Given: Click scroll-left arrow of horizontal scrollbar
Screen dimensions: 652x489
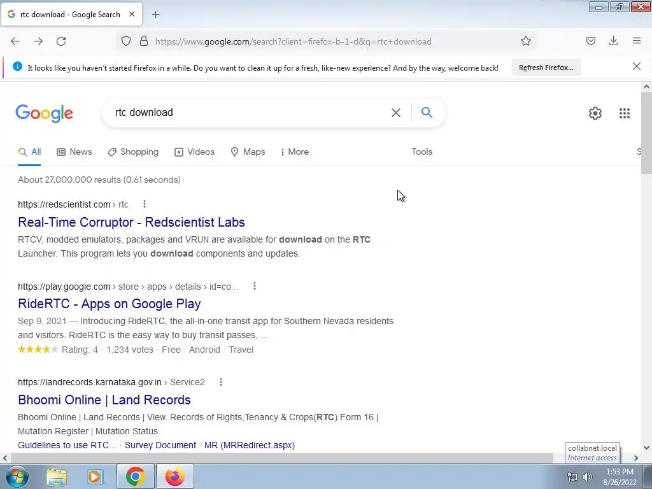Looking at the screenshot, I should point(5,458).
